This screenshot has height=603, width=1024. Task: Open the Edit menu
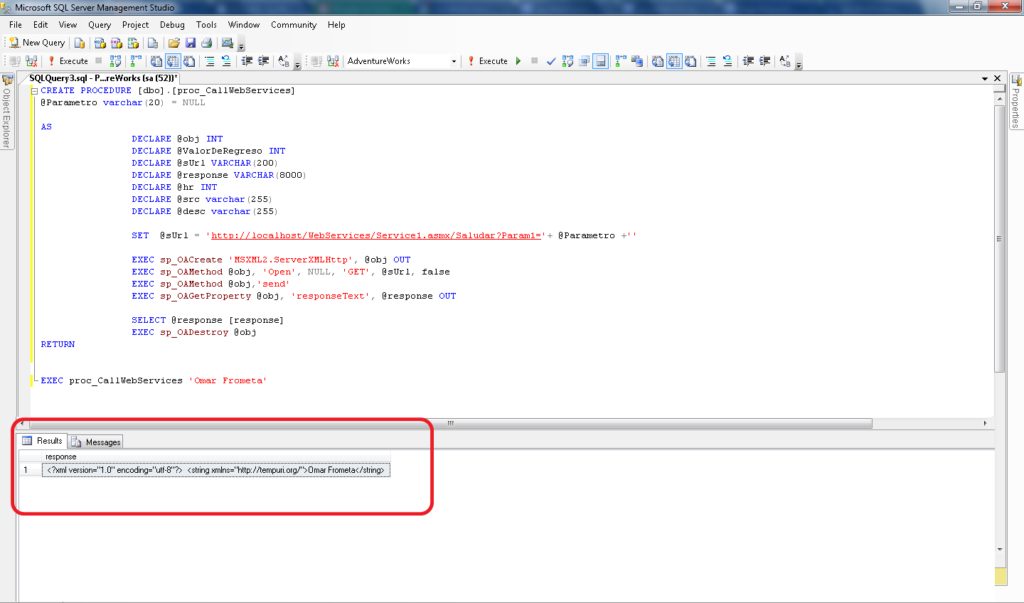point(41,25)
